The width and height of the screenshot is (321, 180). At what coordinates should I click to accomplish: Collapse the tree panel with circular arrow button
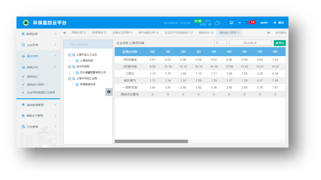109,92
